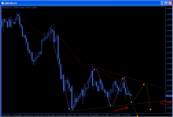The image size is (173, 117).
Task: Click the 1.65020 price scale label
Action: tap(170, 20)
